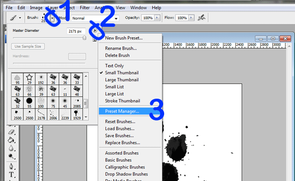Select the Paint Bucket tool

click(x=11, y=140)
